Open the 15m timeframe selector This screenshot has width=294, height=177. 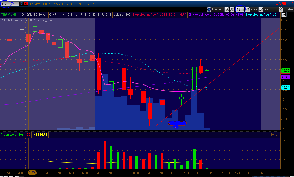click(x=240, y=9)
